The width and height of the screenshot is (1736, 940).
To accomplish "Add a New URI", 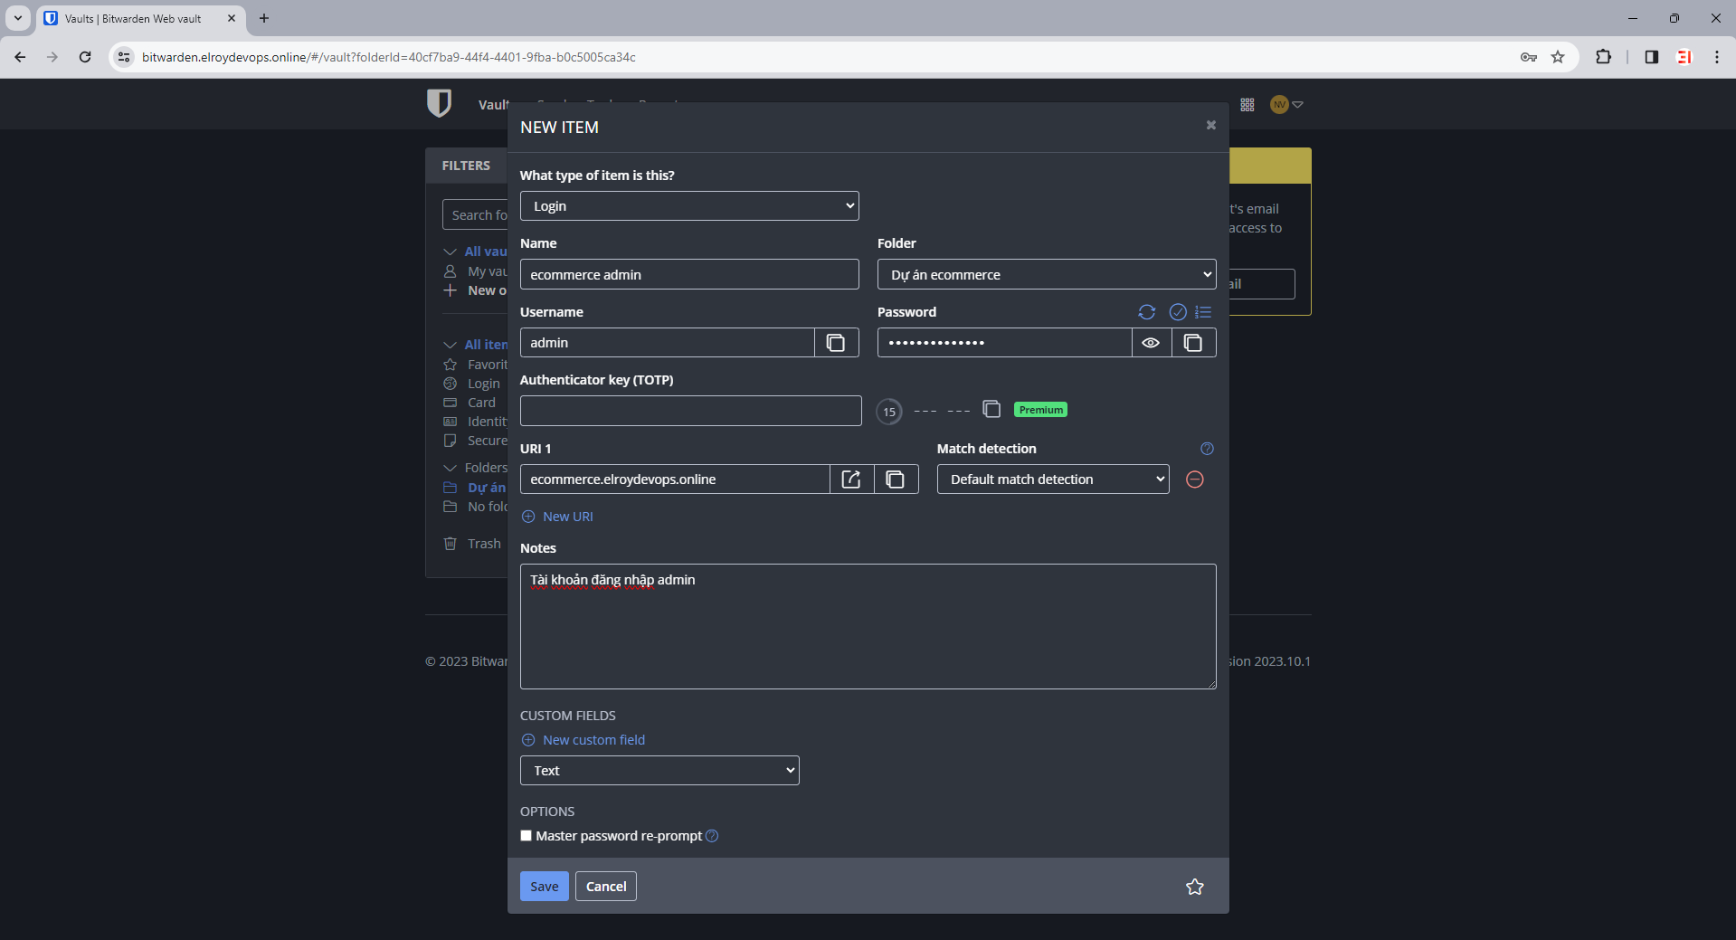I will [x=557, y=517].
